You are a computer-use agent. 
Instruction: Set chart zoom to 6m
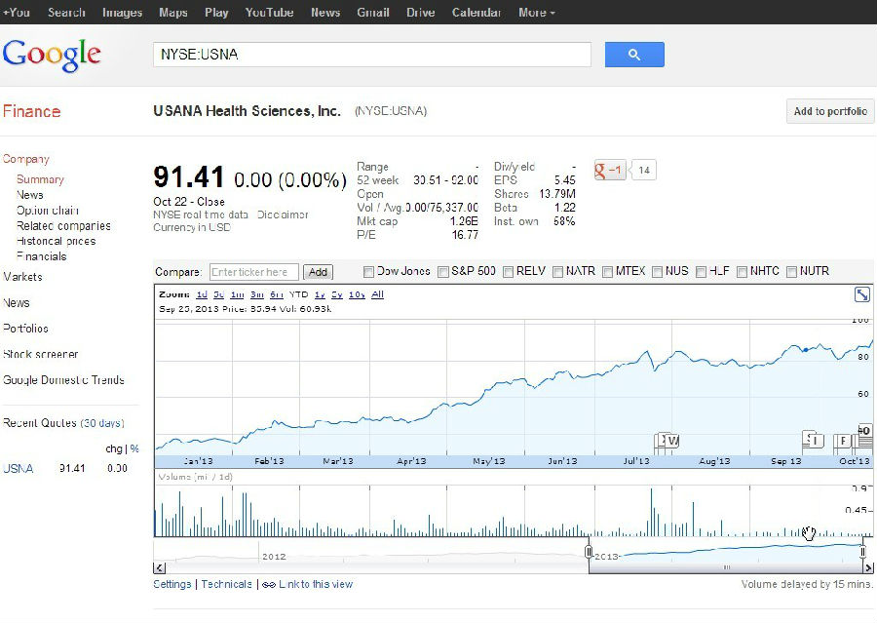(x=277, y=294)
